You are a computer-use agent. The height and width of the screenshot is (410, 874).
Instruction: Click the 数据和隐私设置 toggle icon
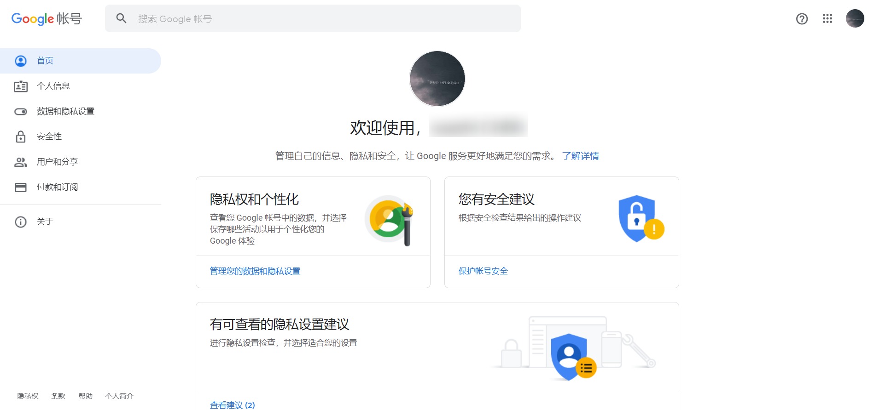(x=21, y=111)
